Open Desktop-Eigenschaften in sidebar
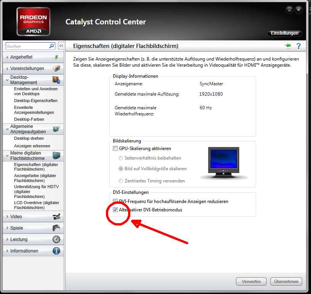Image resolution: width=311 pixels, height=294 pixels. click(x=36, y=101)
